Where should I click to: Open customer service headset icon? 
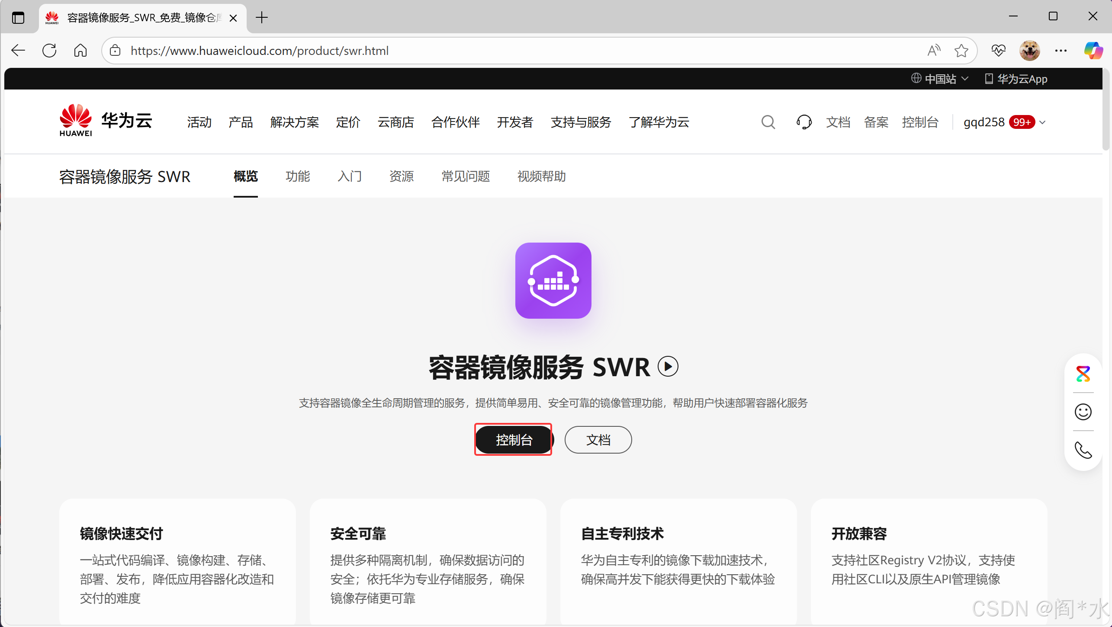coord(803,122)
